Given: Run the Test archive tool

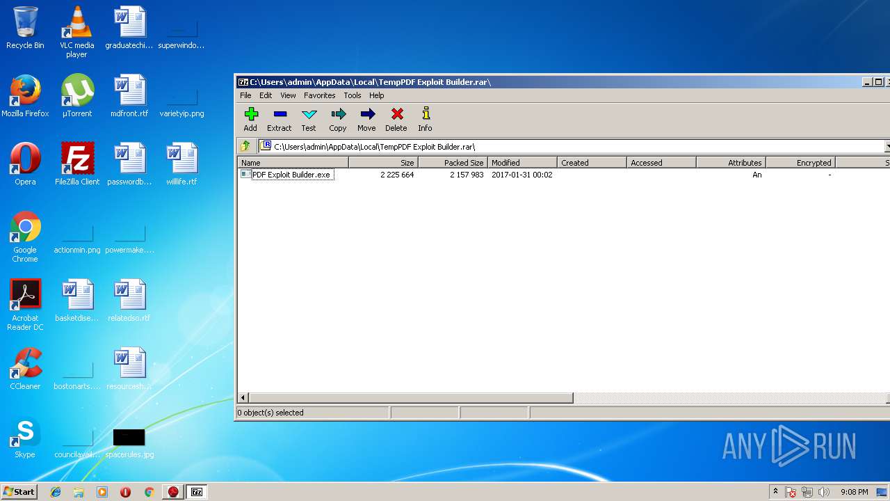Looking at the screenshot, I should pyautogui.click(x=309, y=119).
